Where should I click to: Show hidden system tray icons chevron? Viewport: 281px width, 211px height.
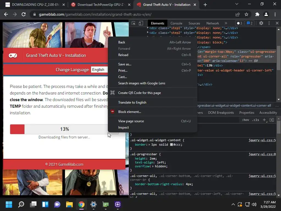click(233, 204)
